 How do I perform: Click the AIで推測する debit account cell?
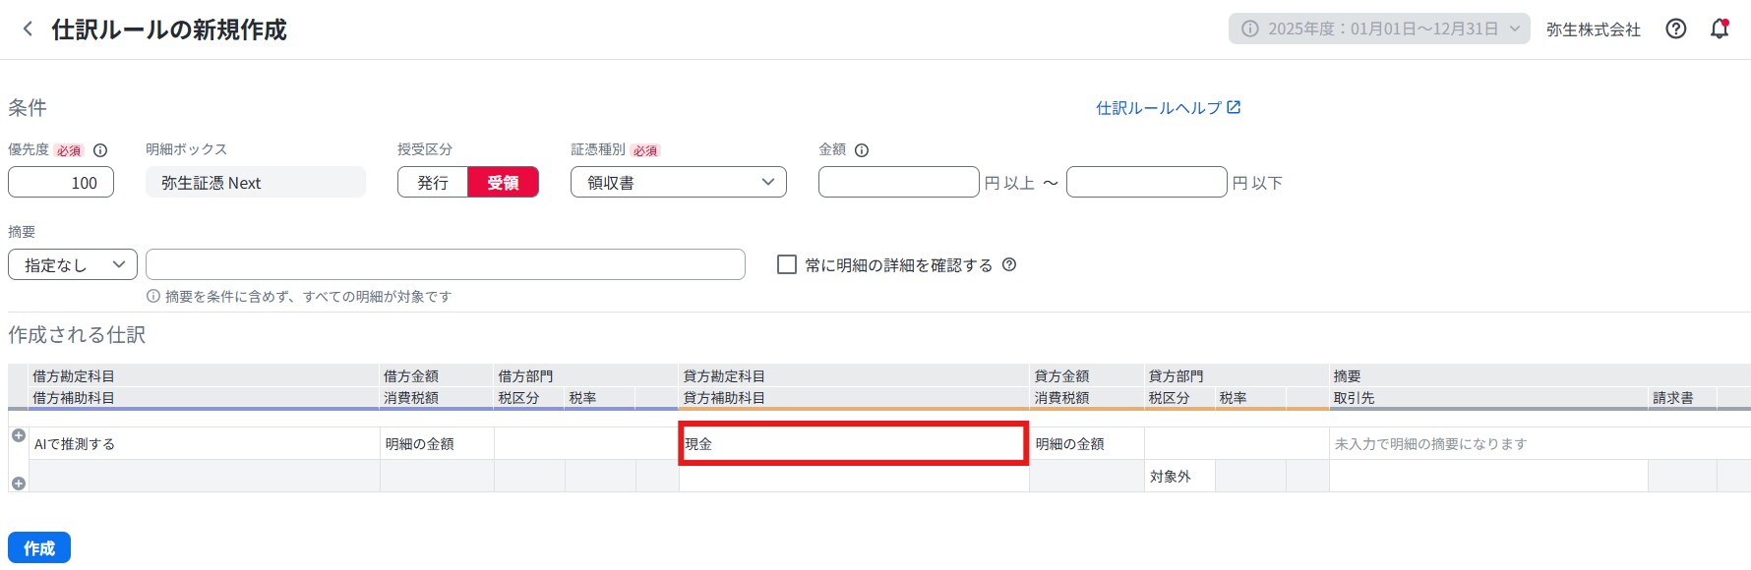click(205, 444)
